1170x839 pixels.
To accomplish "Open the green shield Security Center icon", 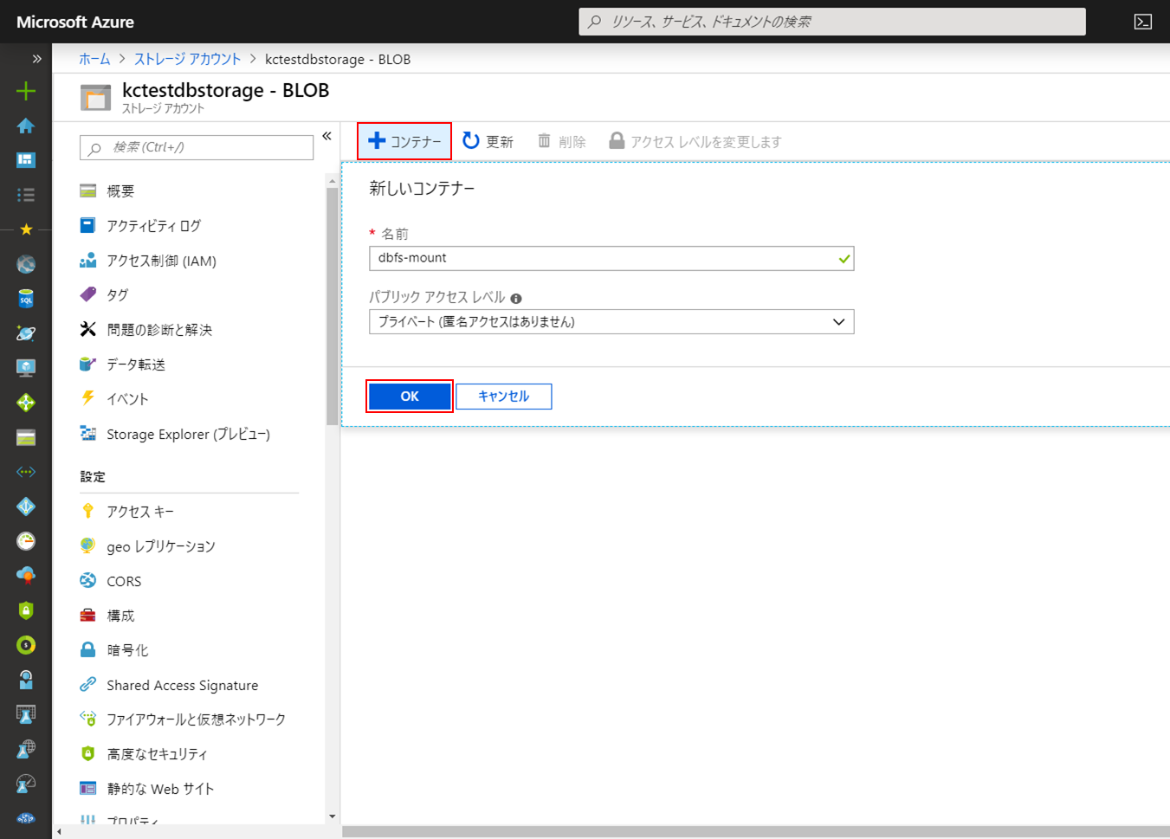I will click(x=26, y=610).
